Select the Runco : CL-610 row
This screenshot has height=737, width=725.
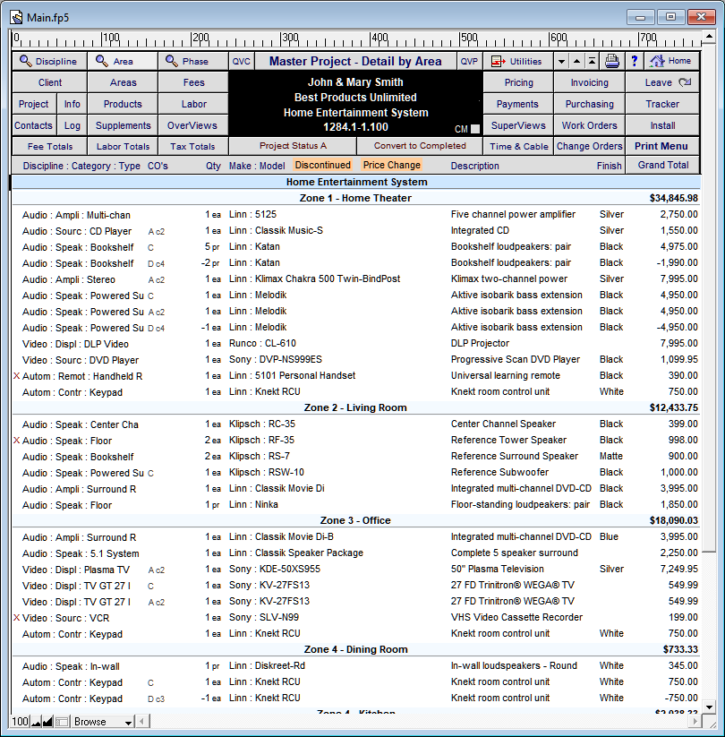pyautogui.click(x=355, y=344)
